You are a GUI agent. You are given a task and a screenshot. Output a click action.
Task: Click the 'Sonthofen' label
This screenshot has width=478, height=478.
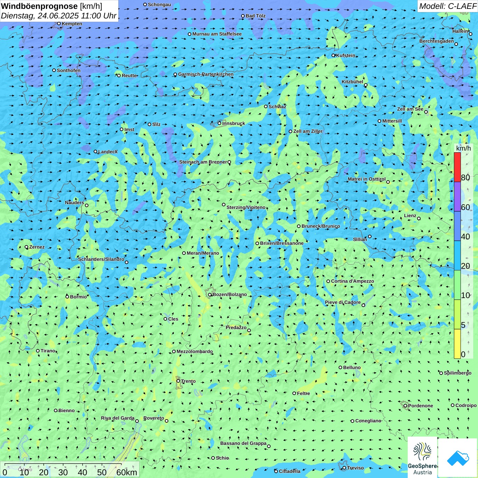coord(69,70)
